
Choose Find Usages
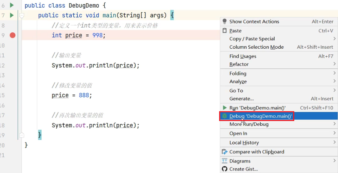279,56
